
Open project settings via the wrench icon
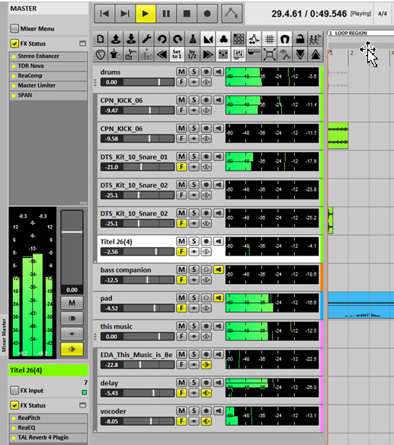(146, 39)
